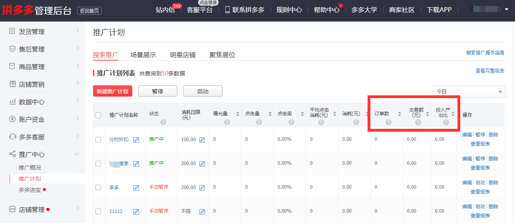The image size is (515, 223).
Task: Open 站内信 in top navigation
Action: 165,10
